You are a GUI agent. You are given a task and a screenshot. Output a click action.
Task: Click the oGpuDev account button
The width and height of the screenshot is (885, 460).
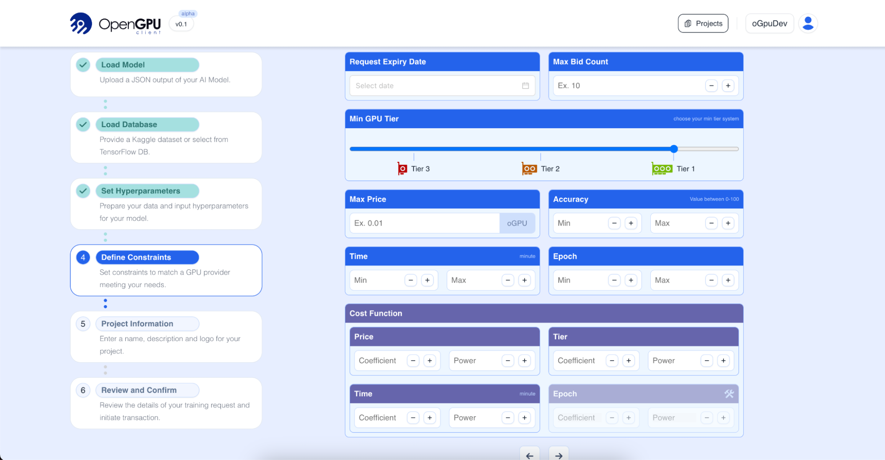tap(769, 23)
